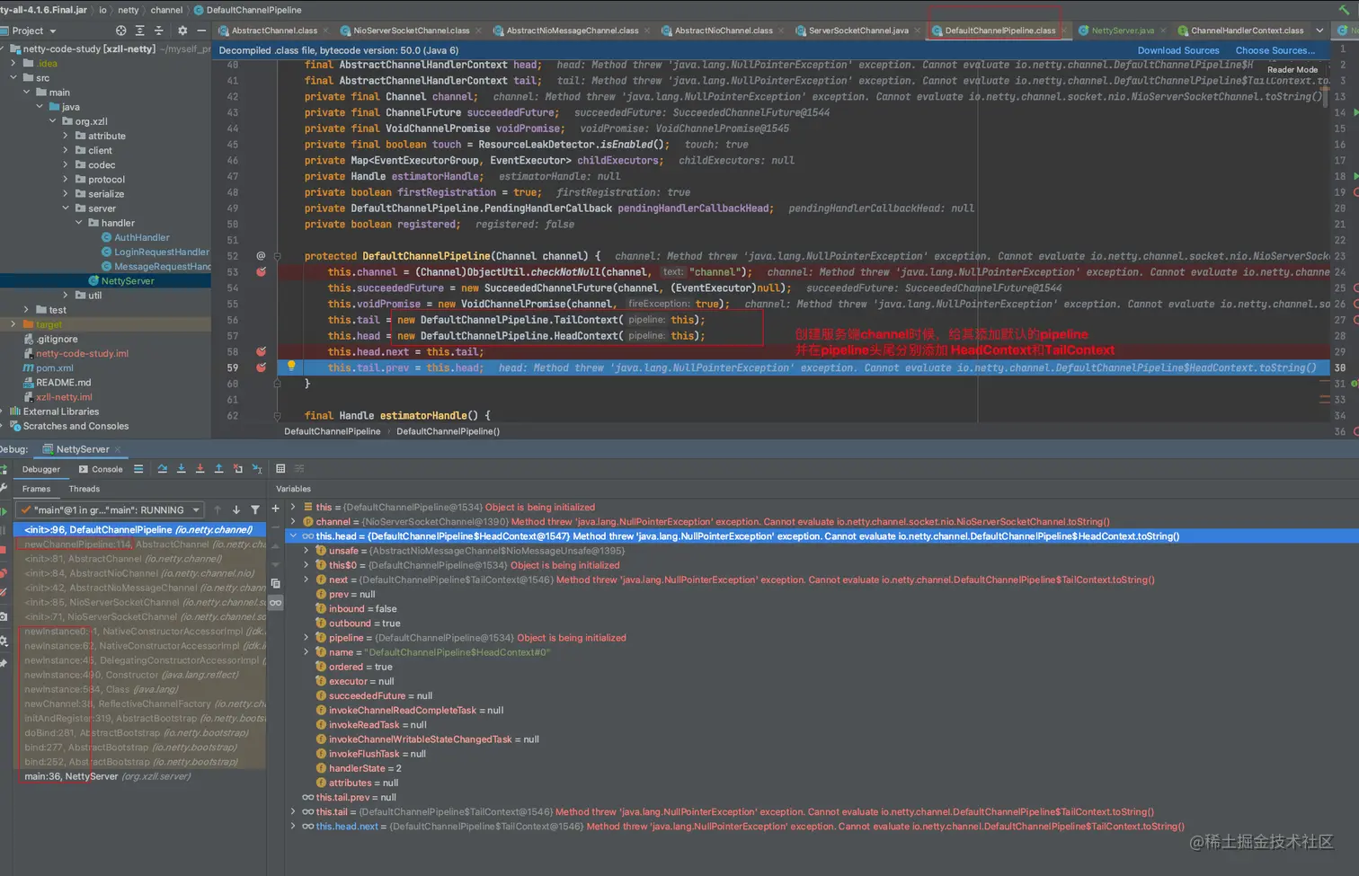
Task: Hide the Project panel with minus icon
Action: [201, 31]
